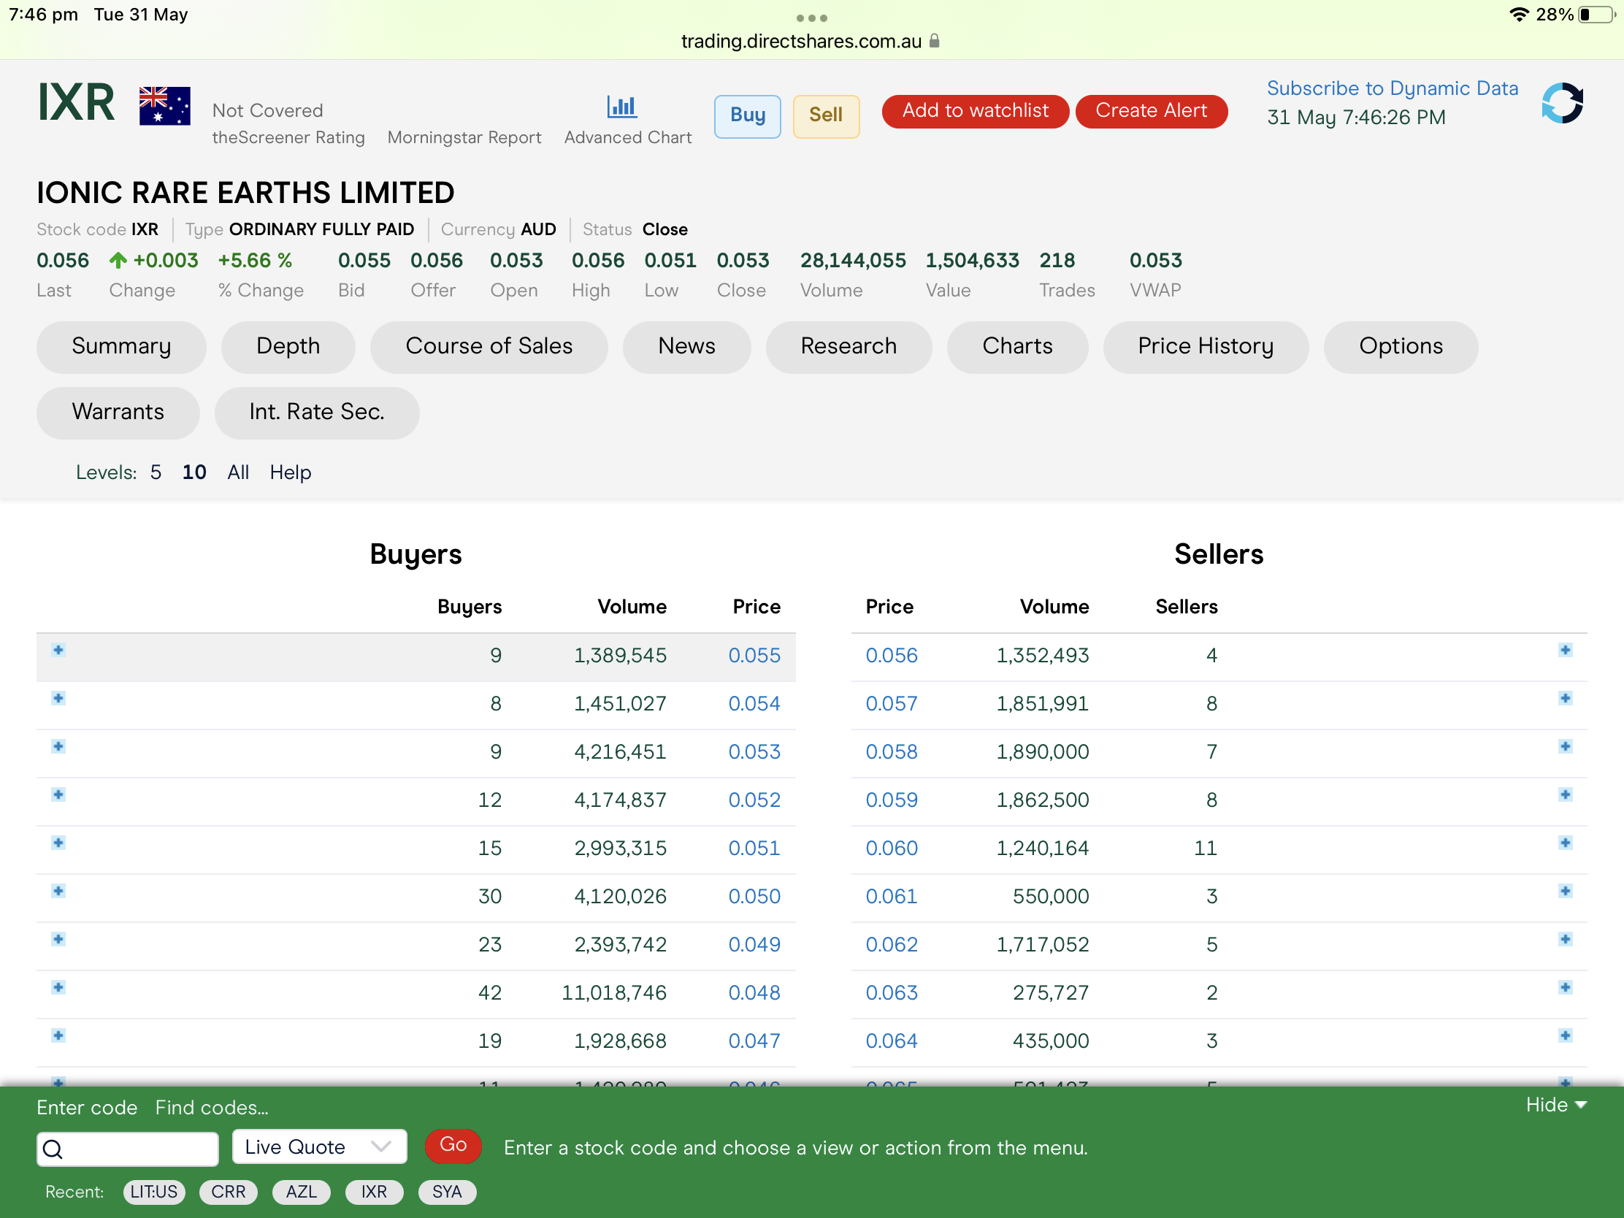The height and width of the screenshot is (1218, 1624).
Task: Click buyer price 0.055 link
Action: pyautogui.click(x=754, y=655)
